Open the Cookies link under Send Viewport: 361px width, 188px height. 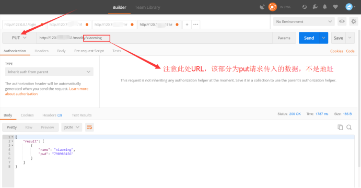click(x=336, y=51)
